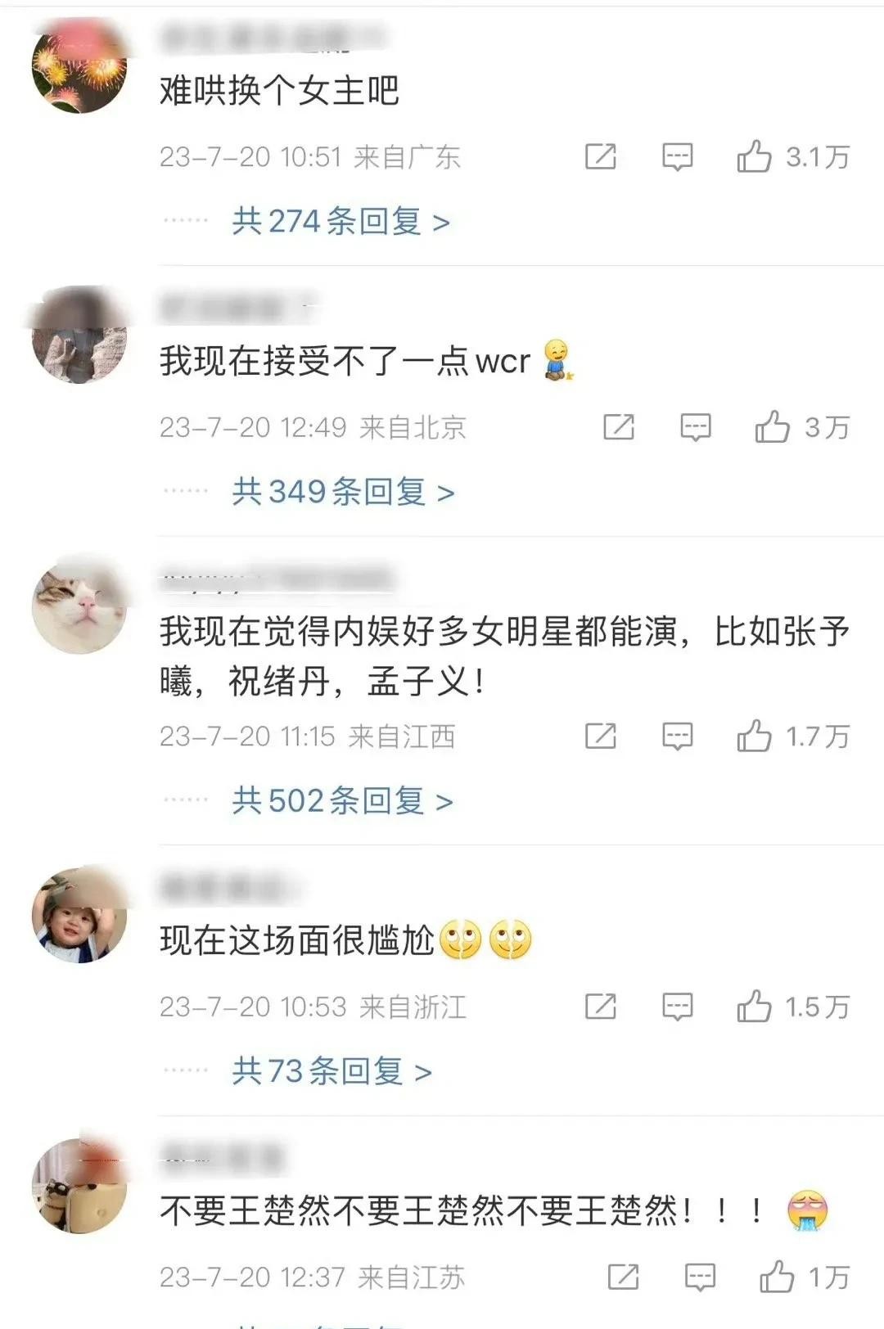Open the fireworks avatar profile
The image size is (884, 1329).
79,65
